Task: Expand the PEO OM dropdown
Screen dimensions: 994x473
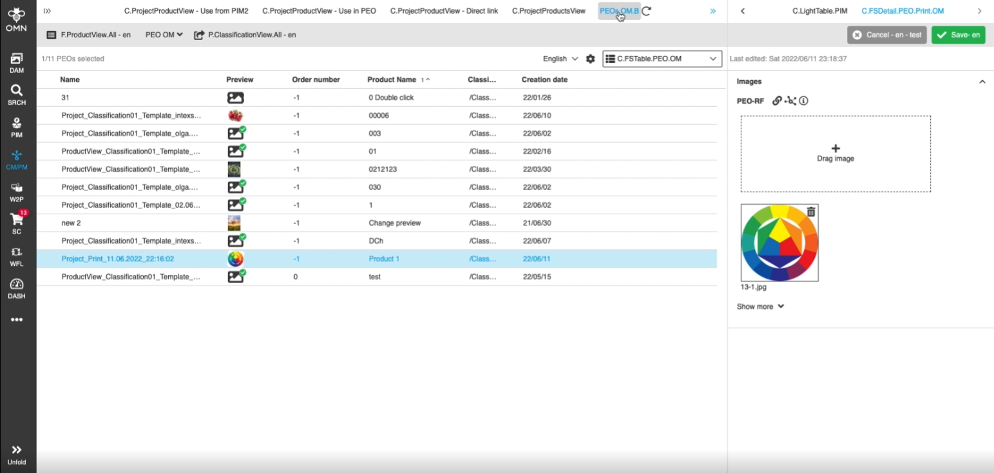Action: pos(164,35)
